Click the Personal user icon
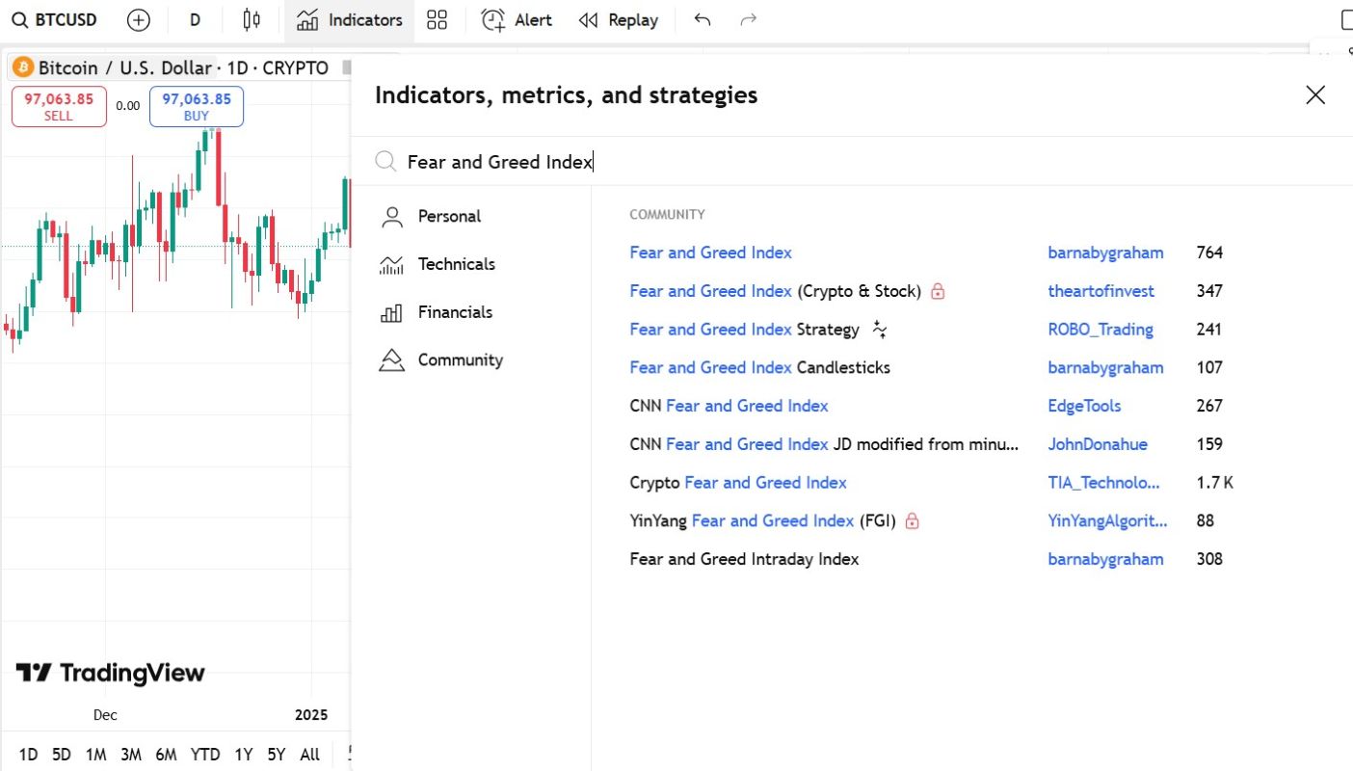 391,217
